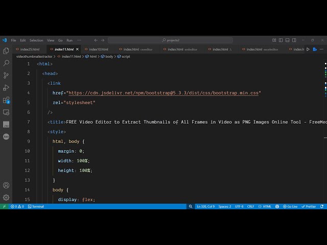
Task: Change indentation via Spaces: 2
Action: (225, 206)
